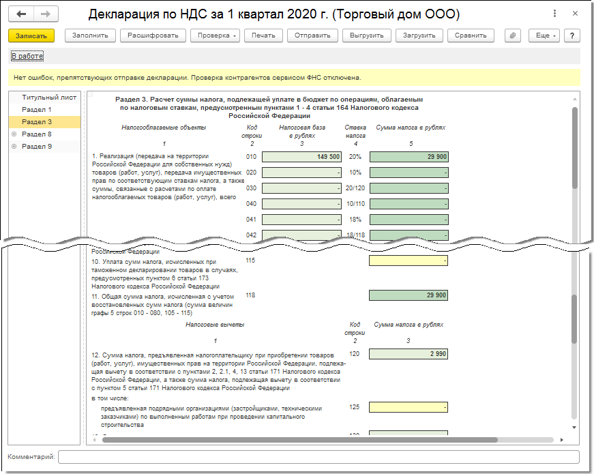Click line 118 total tax field 29 900
The width and height of the screenshot is (594, 474).
click(x=409, y=295)
